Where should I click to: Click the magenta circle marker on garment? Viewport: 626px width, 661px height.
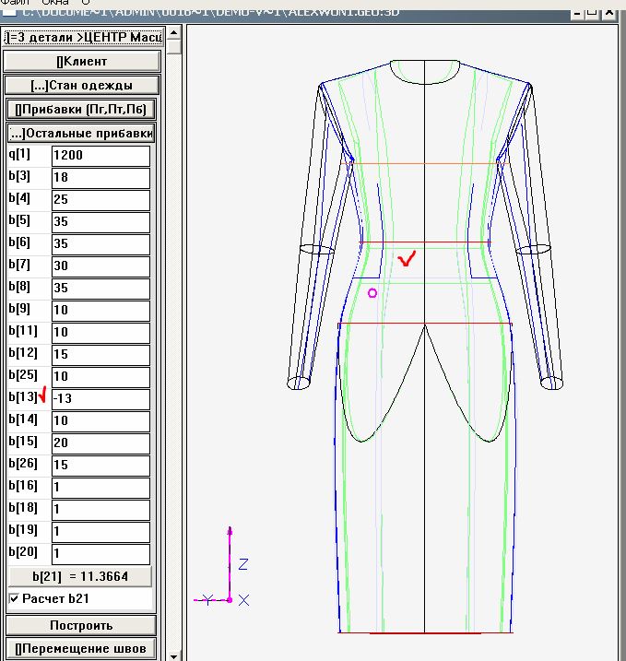coord(372,293)
